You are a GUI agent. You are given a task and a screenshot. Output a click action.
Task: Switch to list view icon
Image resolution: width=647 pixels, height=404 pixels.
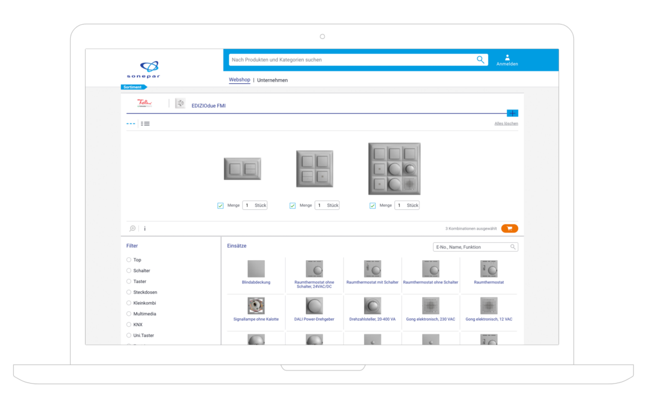145,123
